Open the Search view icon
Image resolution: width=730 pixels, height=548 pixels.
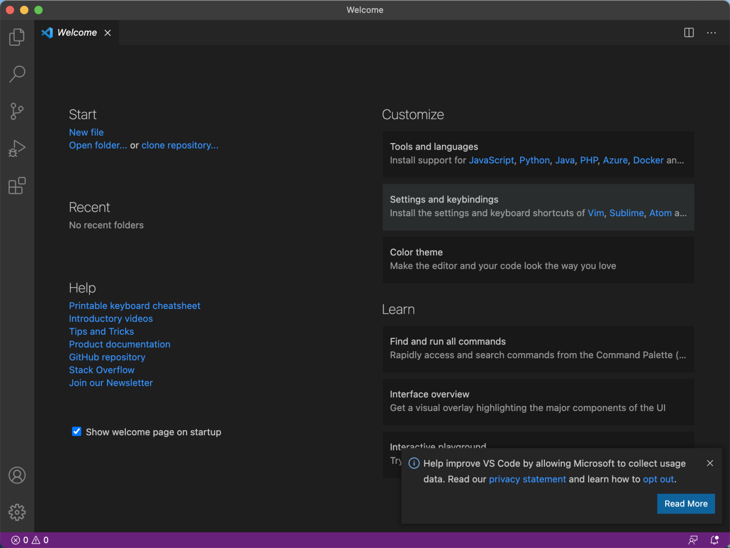tap(17, 74)
